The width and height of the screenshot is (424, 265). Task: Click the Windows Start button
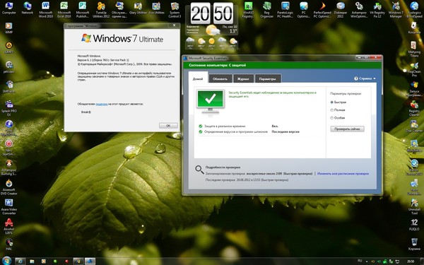pos(6,261)
